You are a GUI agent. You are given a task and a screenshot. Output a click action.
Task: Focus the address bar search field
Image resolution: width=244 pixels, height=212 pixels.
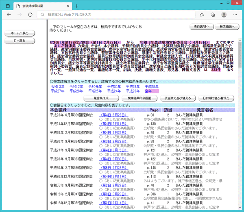click(x=116, y=15)
